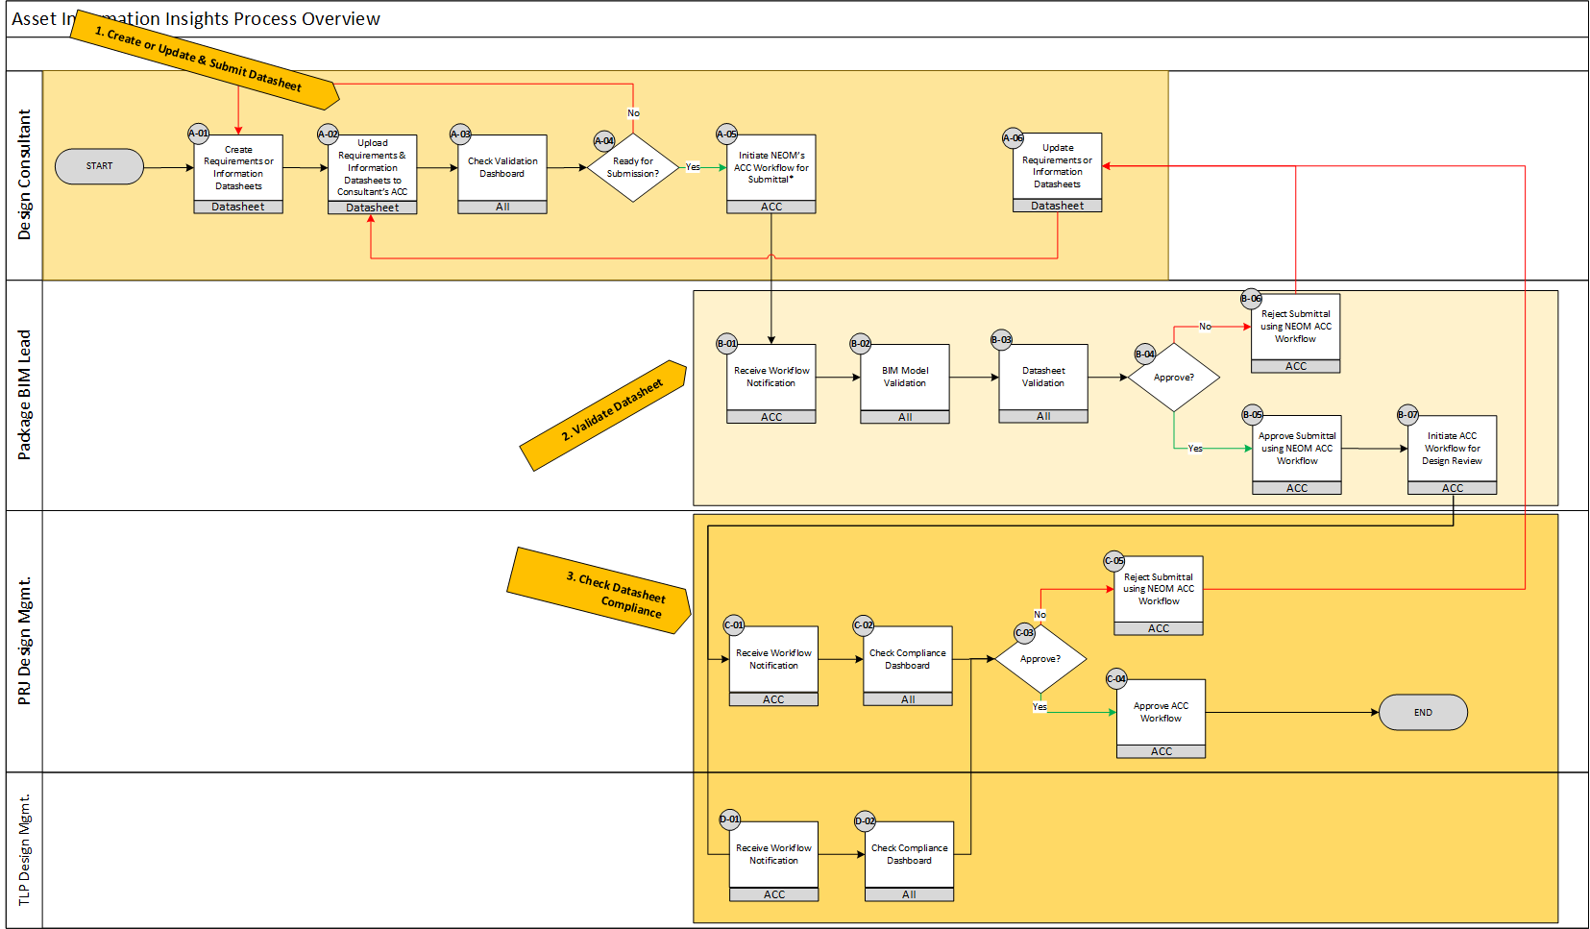Select the D-02 circular marker
1590x929 pixels.
click(865, 821)
